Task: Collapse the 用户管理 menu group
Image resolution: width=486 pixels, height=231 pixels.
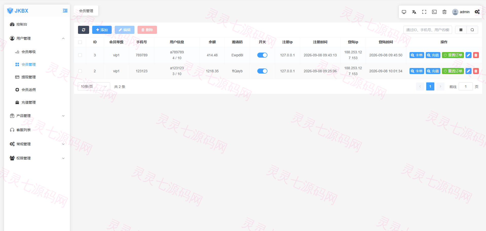Action: (37, 38)
